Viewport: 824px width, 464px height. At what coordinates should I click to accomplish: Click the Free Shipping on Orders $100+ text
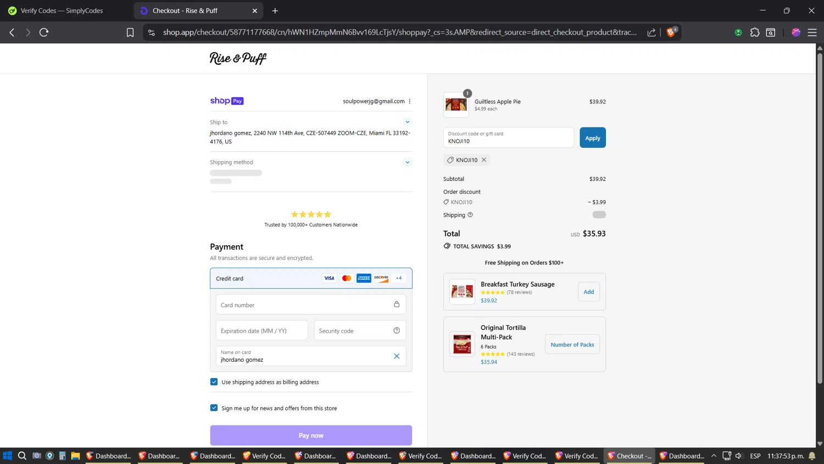click(524, 263)
